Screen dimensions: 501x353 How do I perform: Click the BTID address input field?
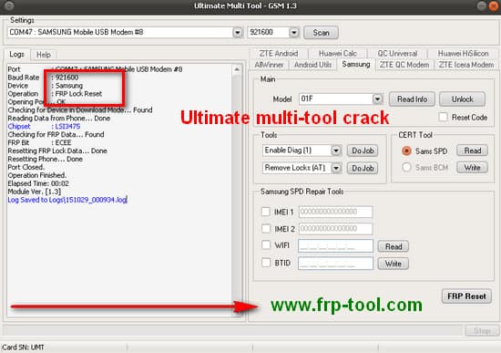coord(335,263)
